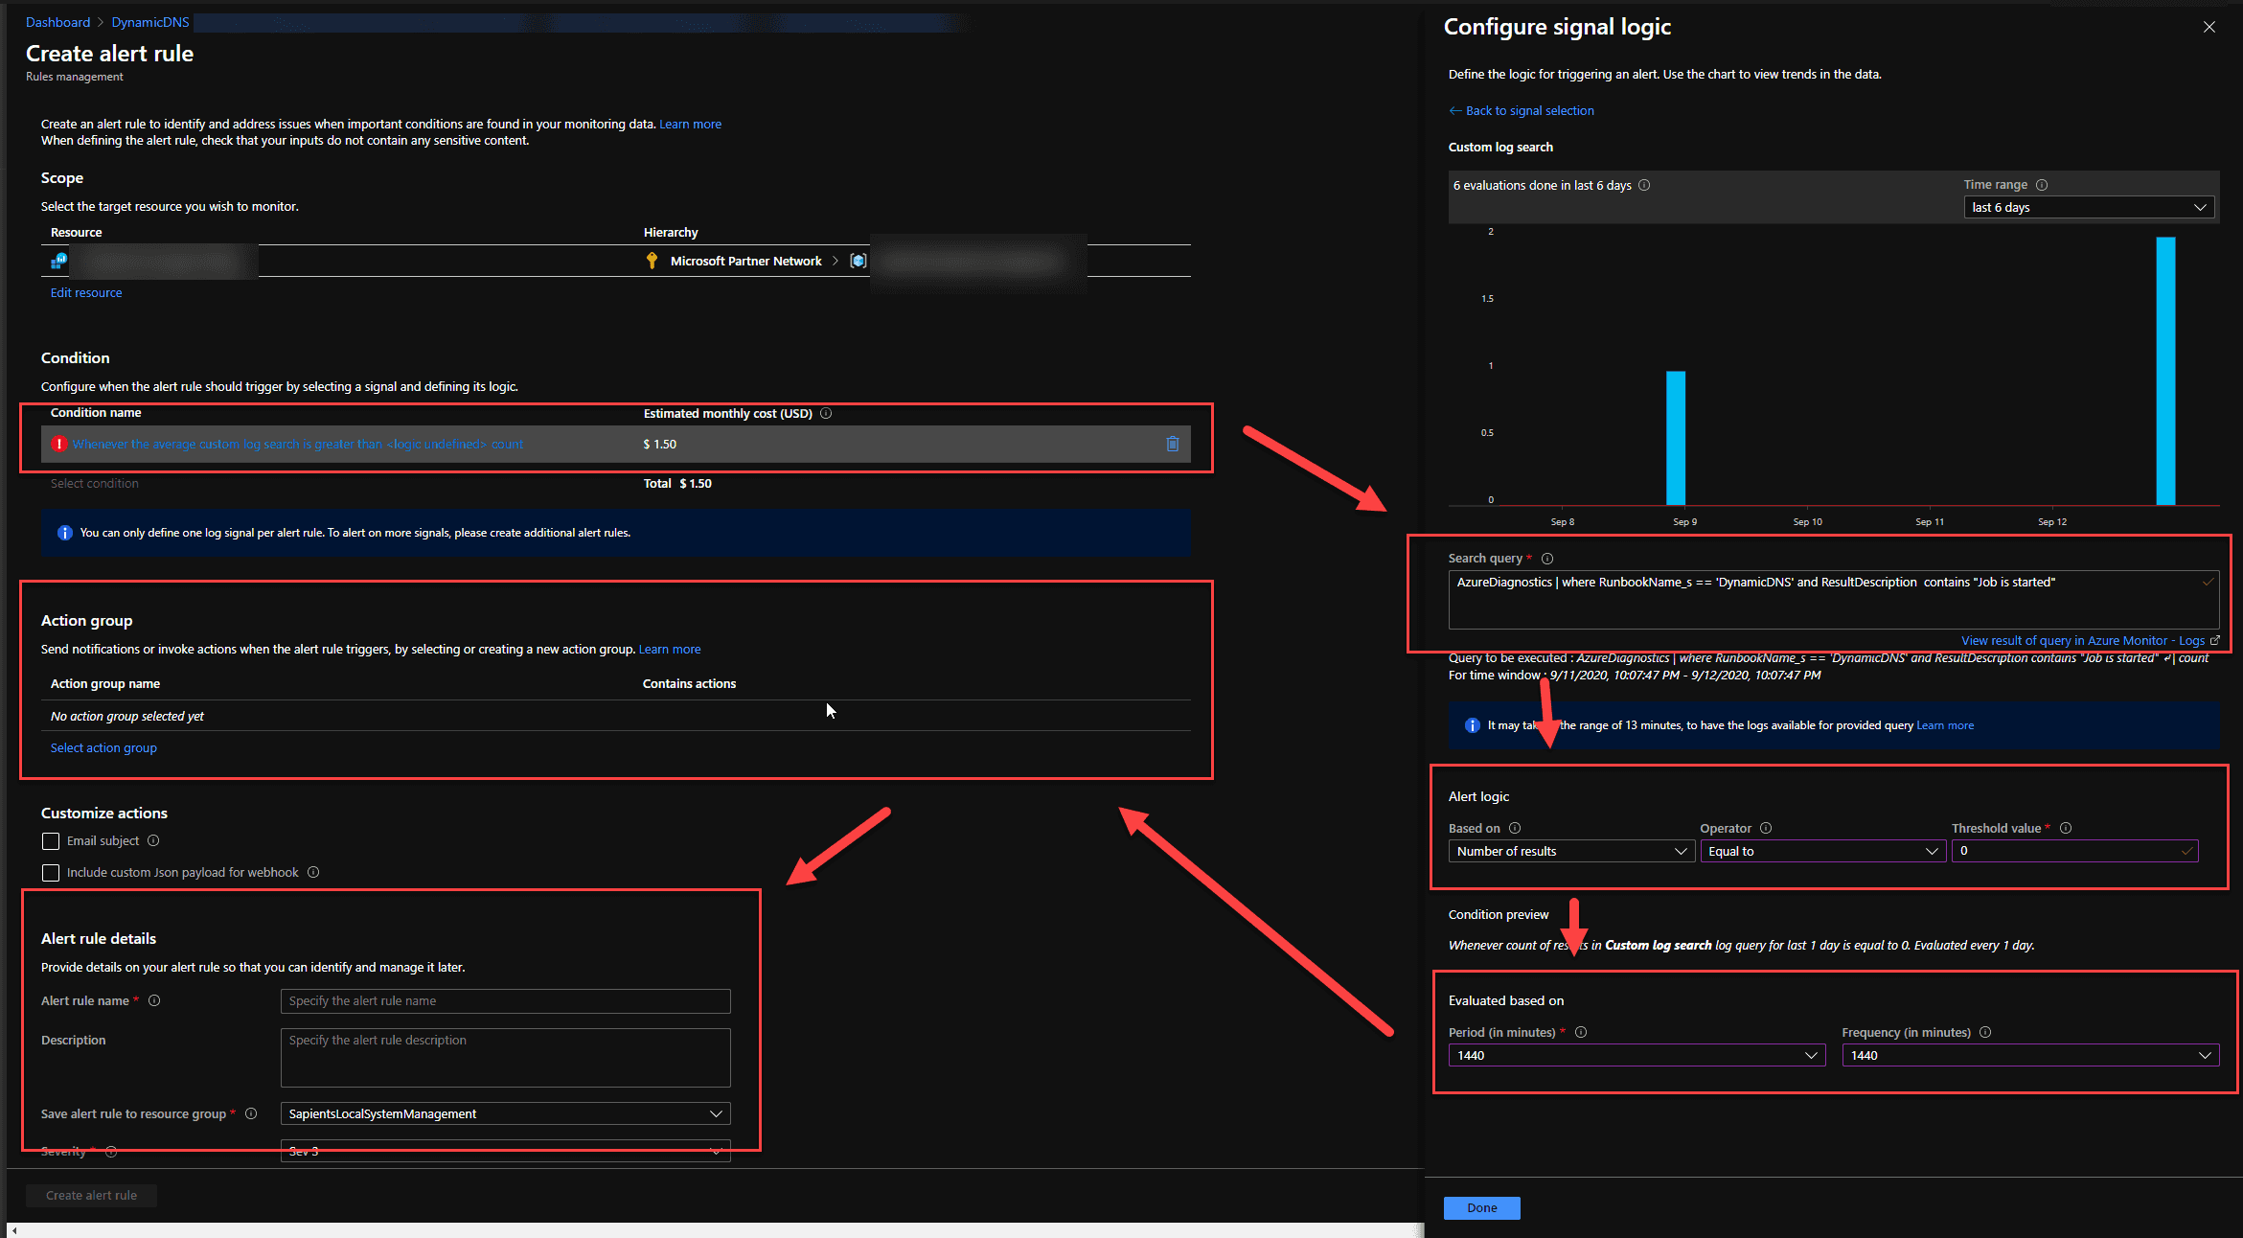Click the red error icon on condition row
The width and height of the screenshot is (2243, 1238).
point(59,444)
